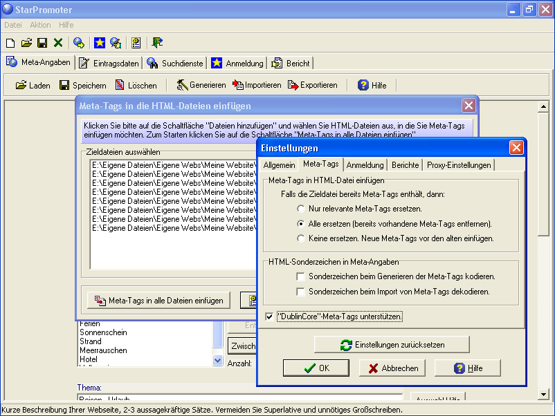The height and width of the screenshot is (416, 555).
Task: Click the status bar description text
Action: (202, 410)
